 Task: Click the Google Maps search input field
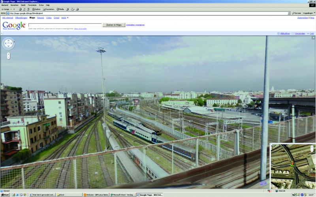65,25
